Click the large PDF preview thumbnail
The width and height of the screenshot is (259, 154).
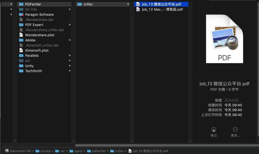coord(224,39)
